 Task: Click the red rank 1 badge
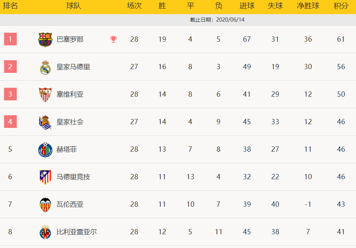[x=10, y=39]
